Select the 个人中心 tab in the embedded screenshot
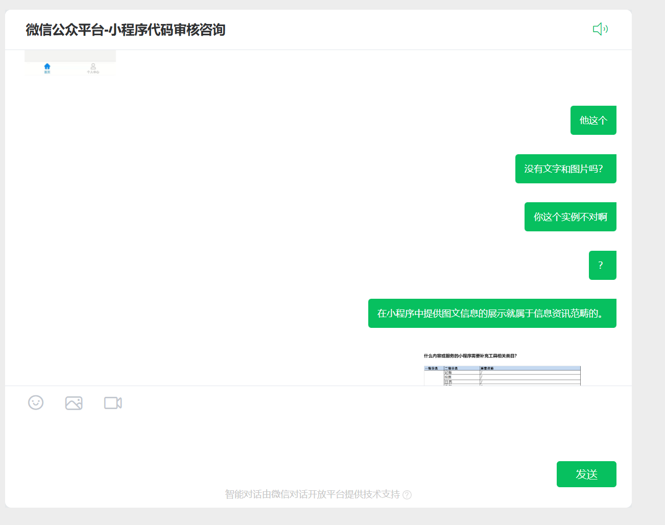 93,68
